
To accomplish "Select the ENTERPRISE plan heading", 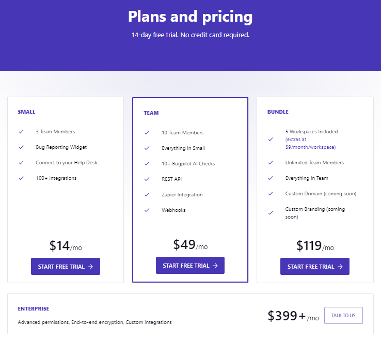I will 33,308.
